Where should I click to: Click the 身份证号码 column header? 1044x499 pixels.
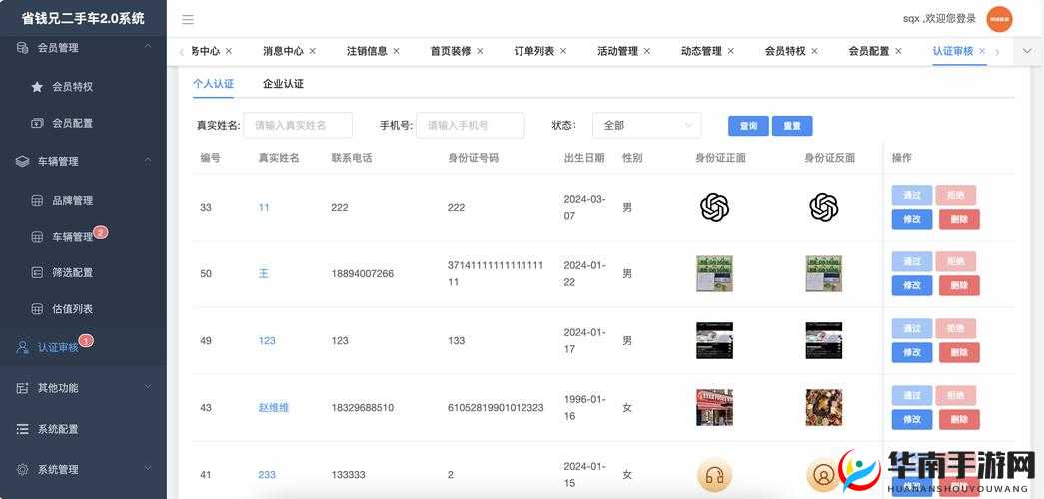473,158
